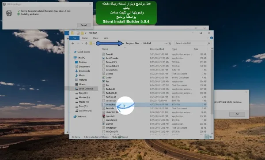The height and width of the screenshot is (160, 265).
Task: Open the View ribbon tab
Action: click(106, 38)
